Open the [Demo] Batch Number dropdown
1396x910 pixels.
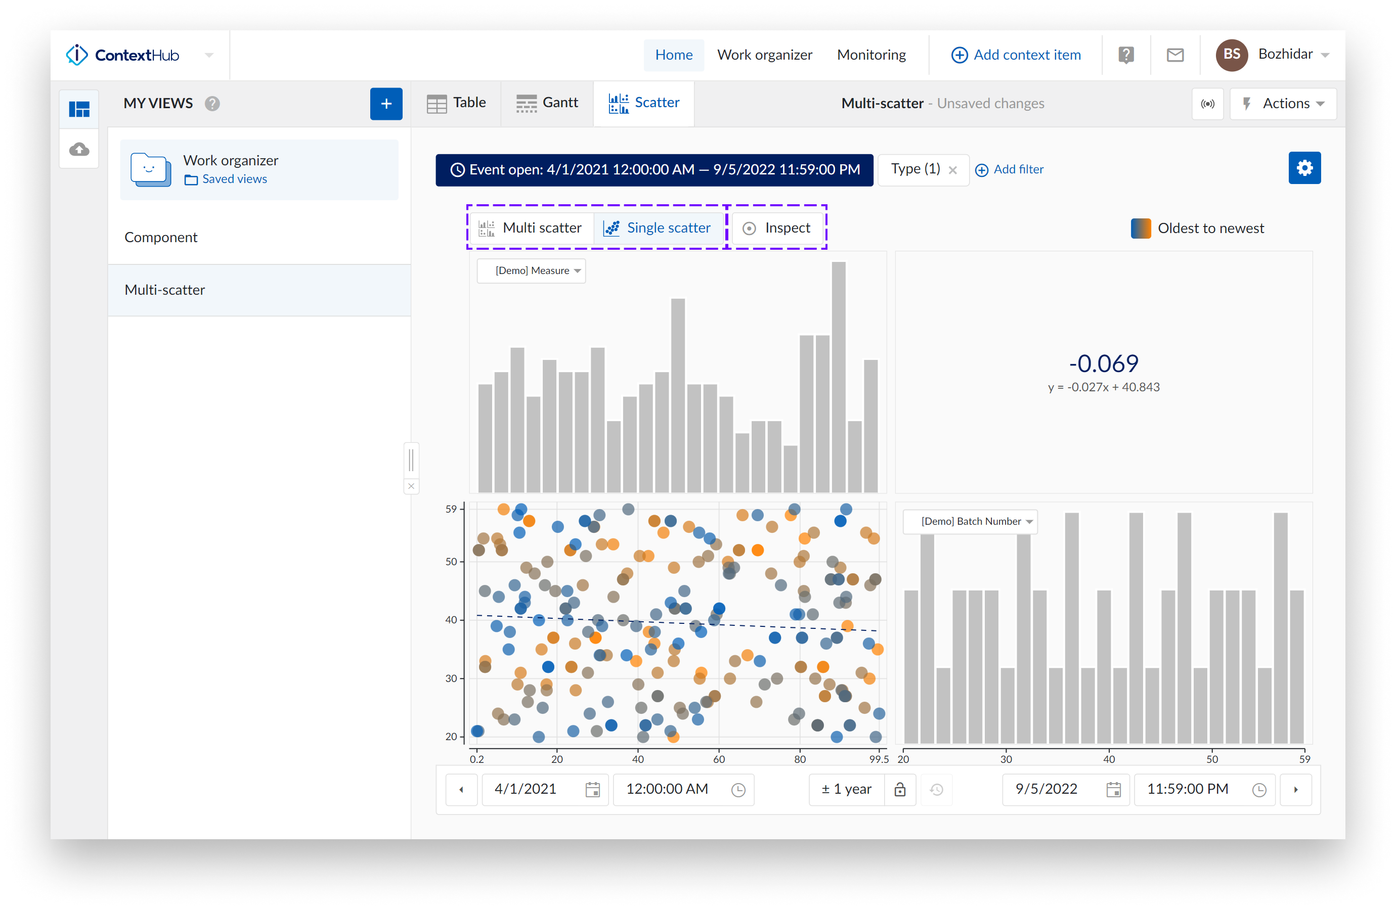coord(970,521)
